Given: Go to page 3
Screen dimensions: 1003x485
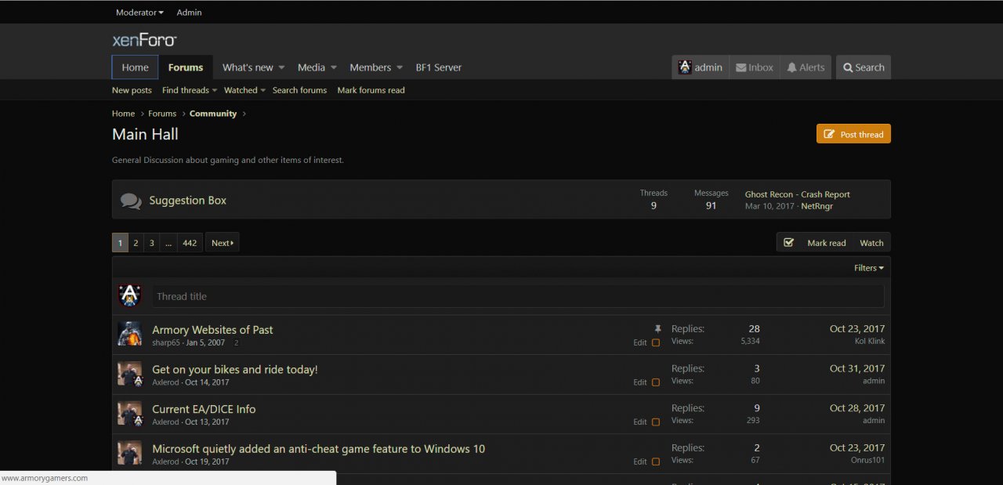Looking at the screenshot, I should (x=152, y=243).
